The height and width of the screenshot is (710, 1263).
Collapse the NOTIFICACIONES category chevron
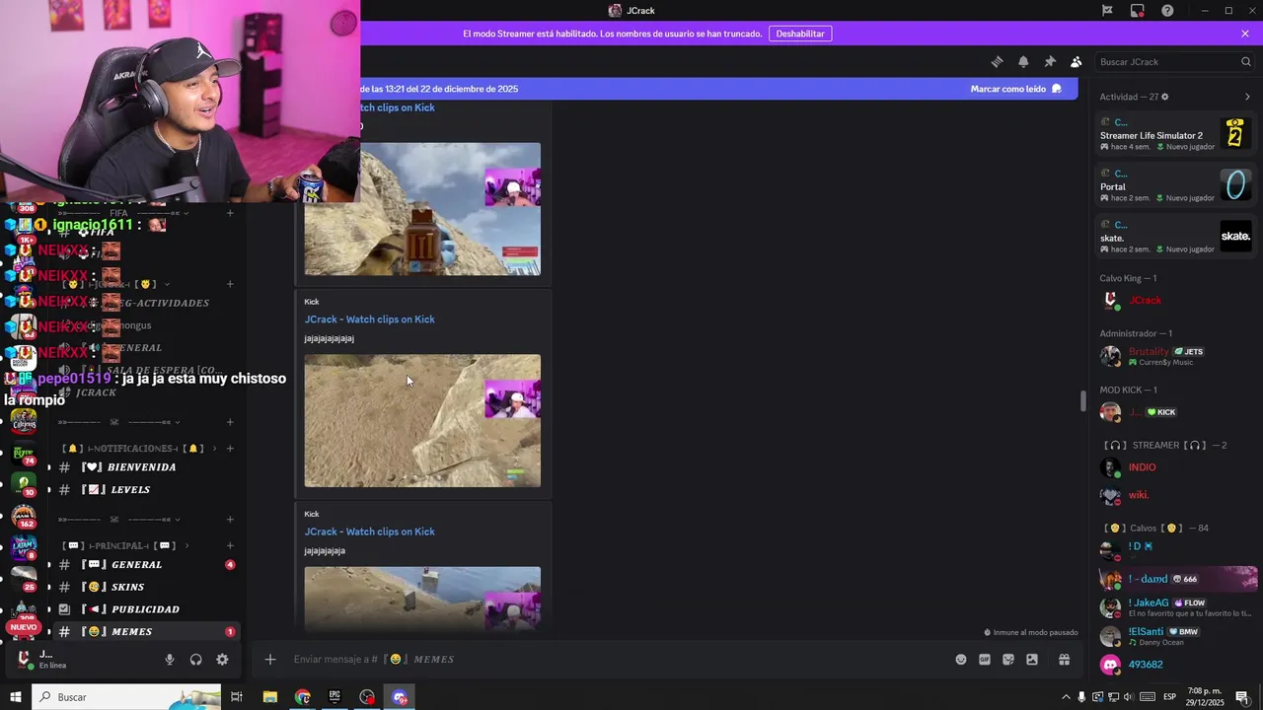click(x=214, y=449)
